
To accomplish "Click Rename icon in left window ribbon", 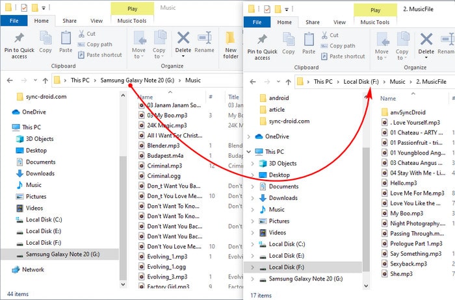I will pyautogui.click(x=204, y=38).
